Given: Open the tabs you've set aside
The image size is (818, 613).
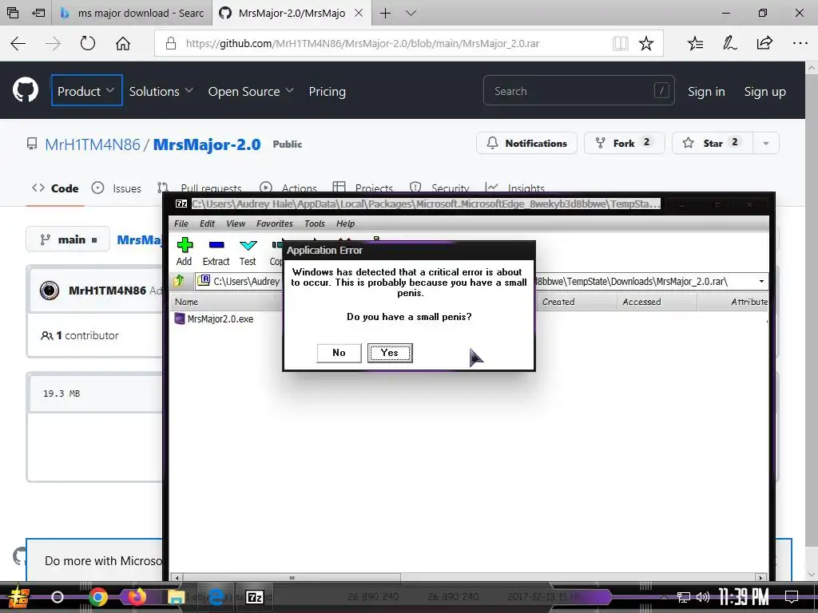Looking at the screenshot, I should [x=13, y=13].
